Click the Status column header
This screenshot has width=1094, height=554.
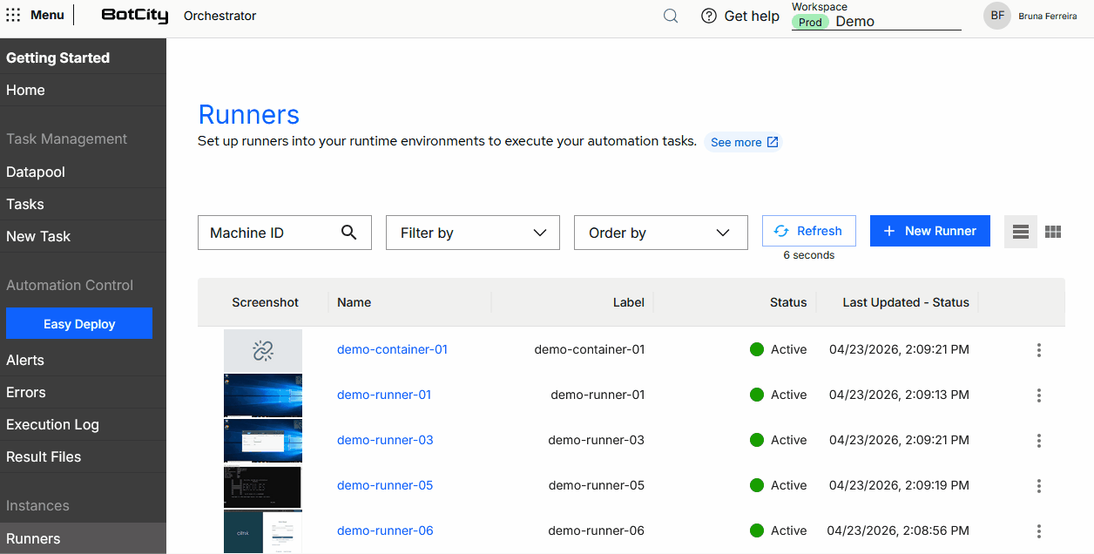coord(788,302)
